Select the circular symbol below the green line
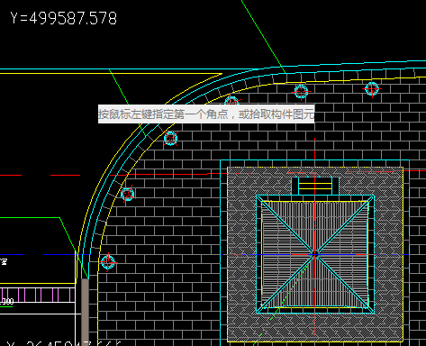Screen dimensions: 426x346 (x=301, y=91)
